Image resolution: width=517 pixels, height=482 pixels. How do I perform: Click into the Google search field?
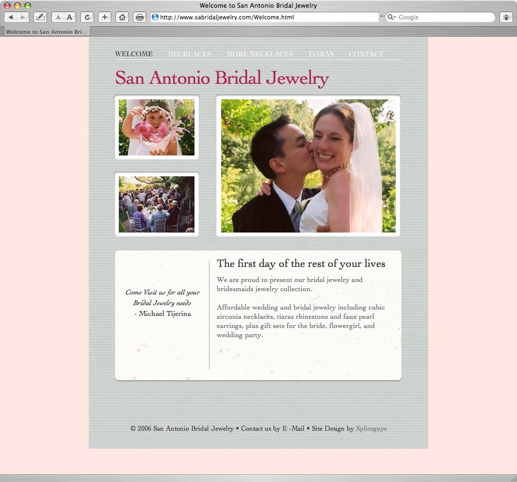[440, 17]
